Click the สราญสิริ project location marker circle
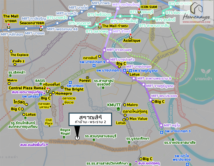This screenshot has width=214, height=166. click(77, 138)
